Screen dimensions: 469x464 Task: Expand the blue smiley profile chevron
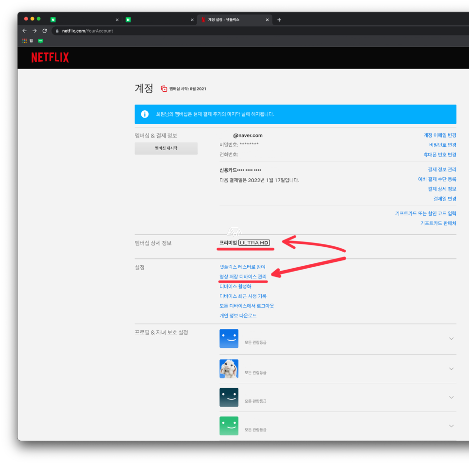[x=452, y=339]
